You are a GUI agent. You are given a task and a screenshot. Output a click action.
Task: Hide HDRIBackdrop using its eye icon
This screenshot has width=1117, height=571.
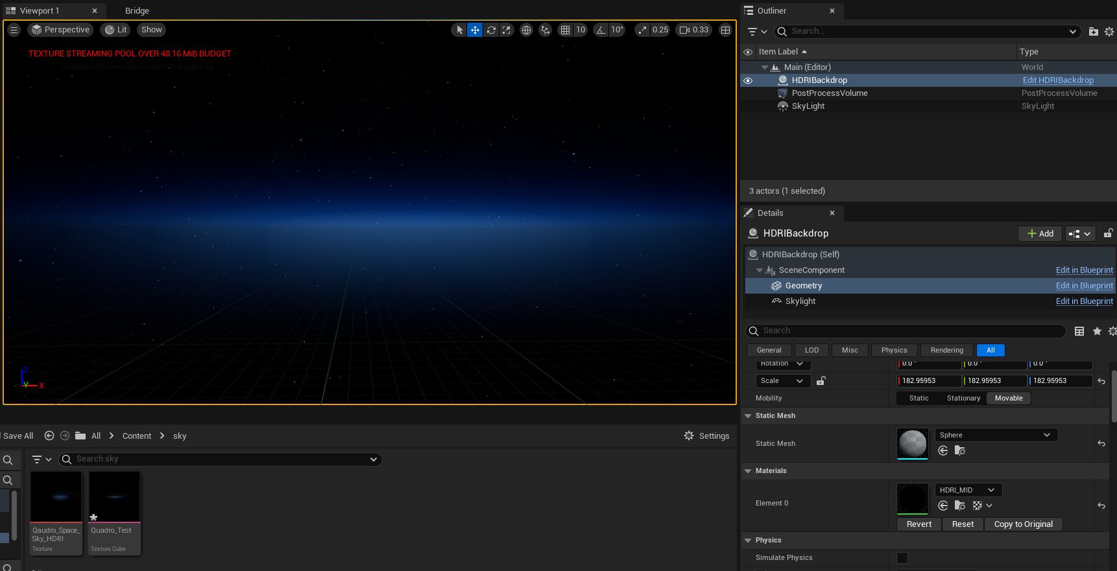pos(748,80)
